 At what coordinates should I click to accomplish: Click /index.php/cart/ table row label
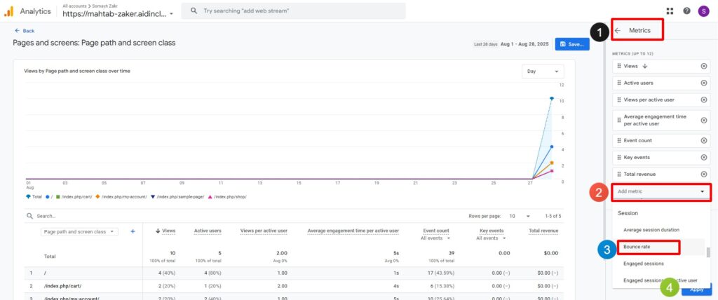tap(62, 286)
